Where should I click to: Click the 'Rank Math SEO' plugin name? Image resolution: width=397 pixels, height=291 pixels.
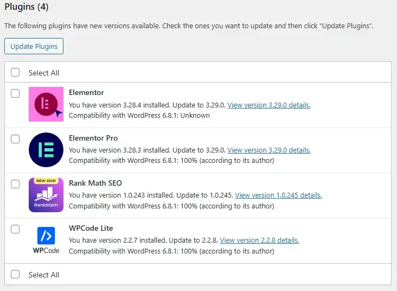(95, 183)
